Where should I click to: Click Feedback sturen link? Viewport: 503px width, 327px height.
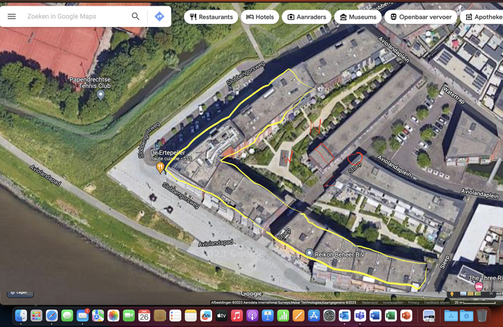(436, 302)
